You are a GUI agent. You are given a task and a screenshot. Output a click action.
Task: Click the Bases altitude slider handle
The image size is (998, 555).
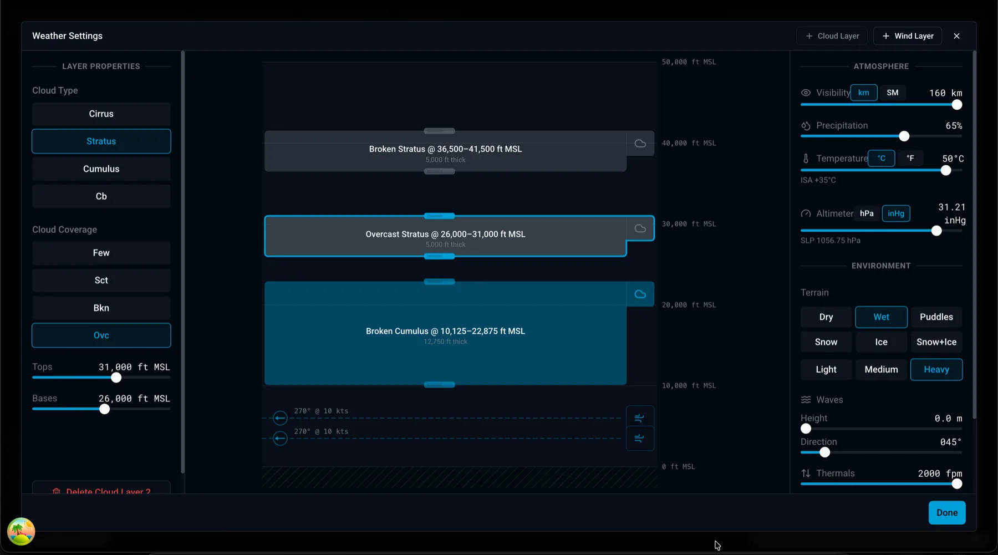tap(104, 410)
